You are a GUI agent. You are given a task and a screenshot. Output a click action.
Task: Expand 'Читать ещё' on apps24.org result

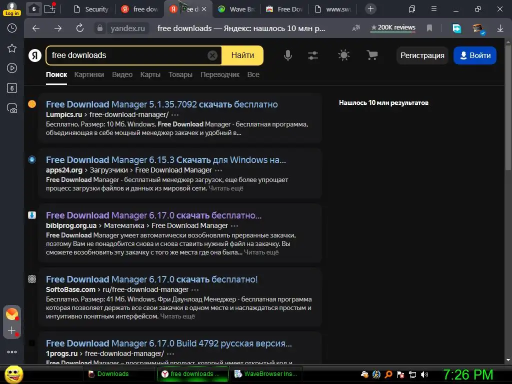(225, 188)
